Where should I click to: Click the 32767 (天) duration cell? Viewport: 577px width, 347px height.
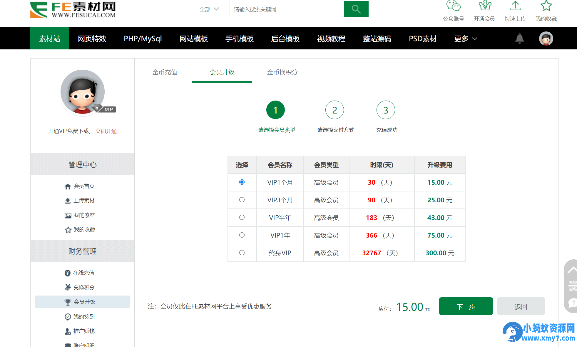tap(382, 253)
